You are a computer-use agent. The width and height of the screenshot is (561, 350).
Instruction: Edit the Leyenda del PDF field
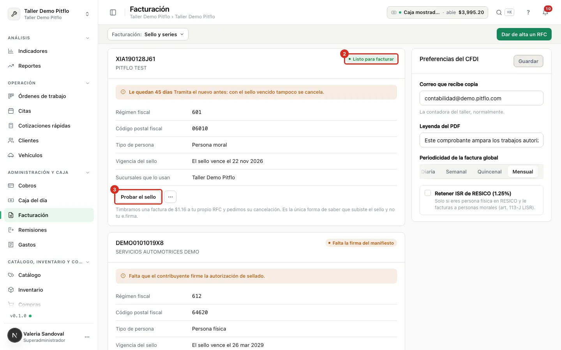point(482,140)
